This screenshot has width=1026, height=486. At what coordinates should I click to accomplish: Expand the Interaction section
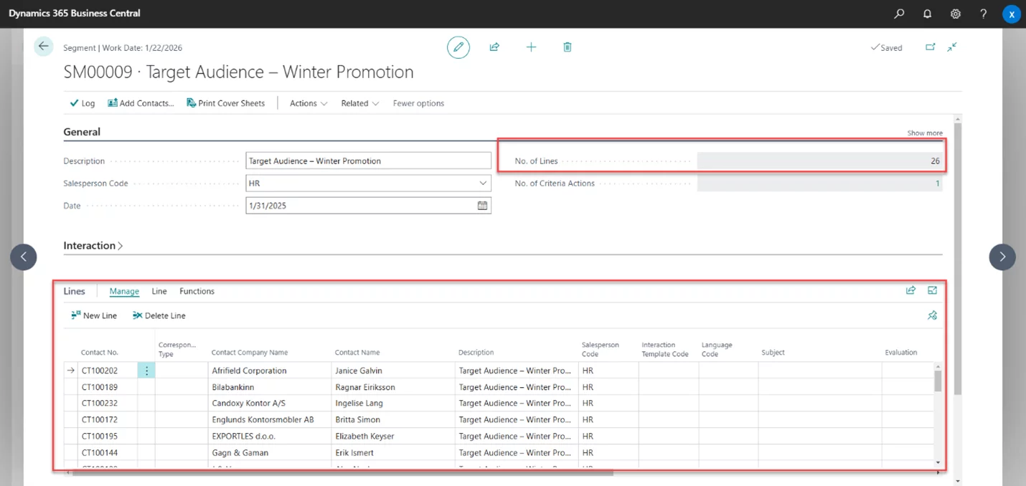93,246
